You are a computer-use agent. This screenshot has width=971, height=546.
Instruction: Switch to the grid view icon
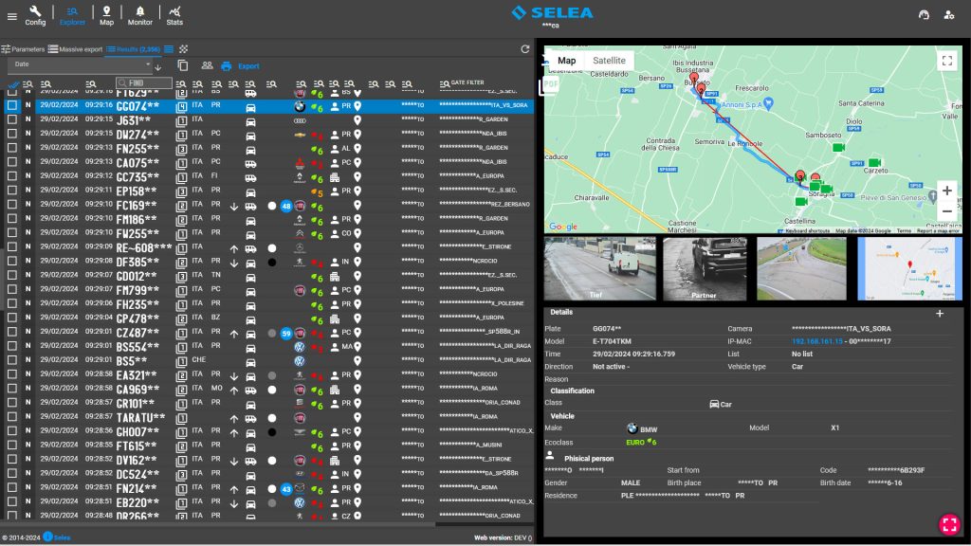pyautogui.click(x=183, y=49)
